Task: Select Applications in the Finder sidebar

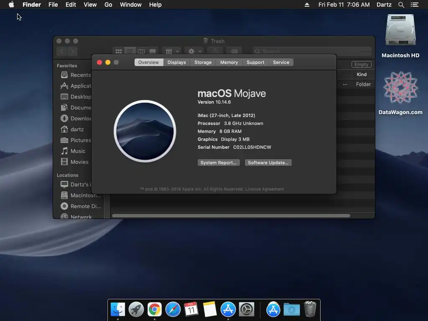Action: coord(76,86)
